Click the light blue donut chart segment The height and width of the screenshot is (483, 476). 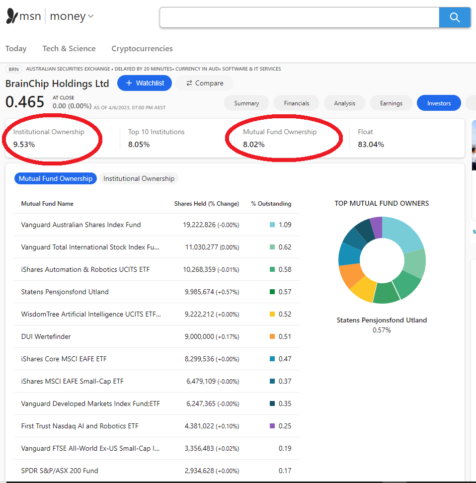point(405,232)
